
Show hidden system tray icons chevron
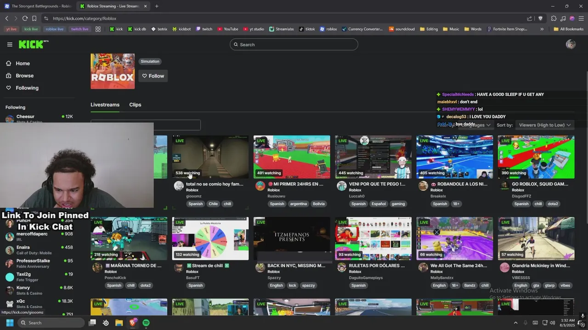click(515, 323)
